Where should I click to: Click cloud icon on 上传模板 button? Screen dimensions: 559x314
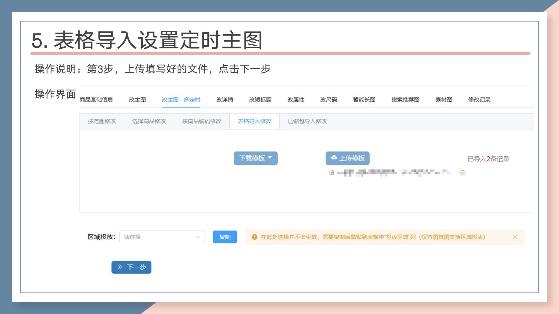(x=334, y=158)
